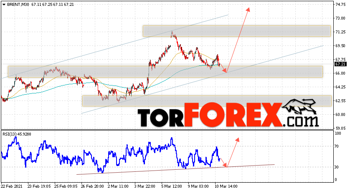Click the current price label 67.21

coord(340,64)
